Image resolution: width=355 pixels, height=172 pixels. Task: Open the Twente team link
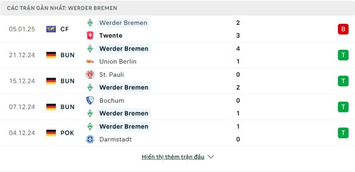tap(110, 35)
